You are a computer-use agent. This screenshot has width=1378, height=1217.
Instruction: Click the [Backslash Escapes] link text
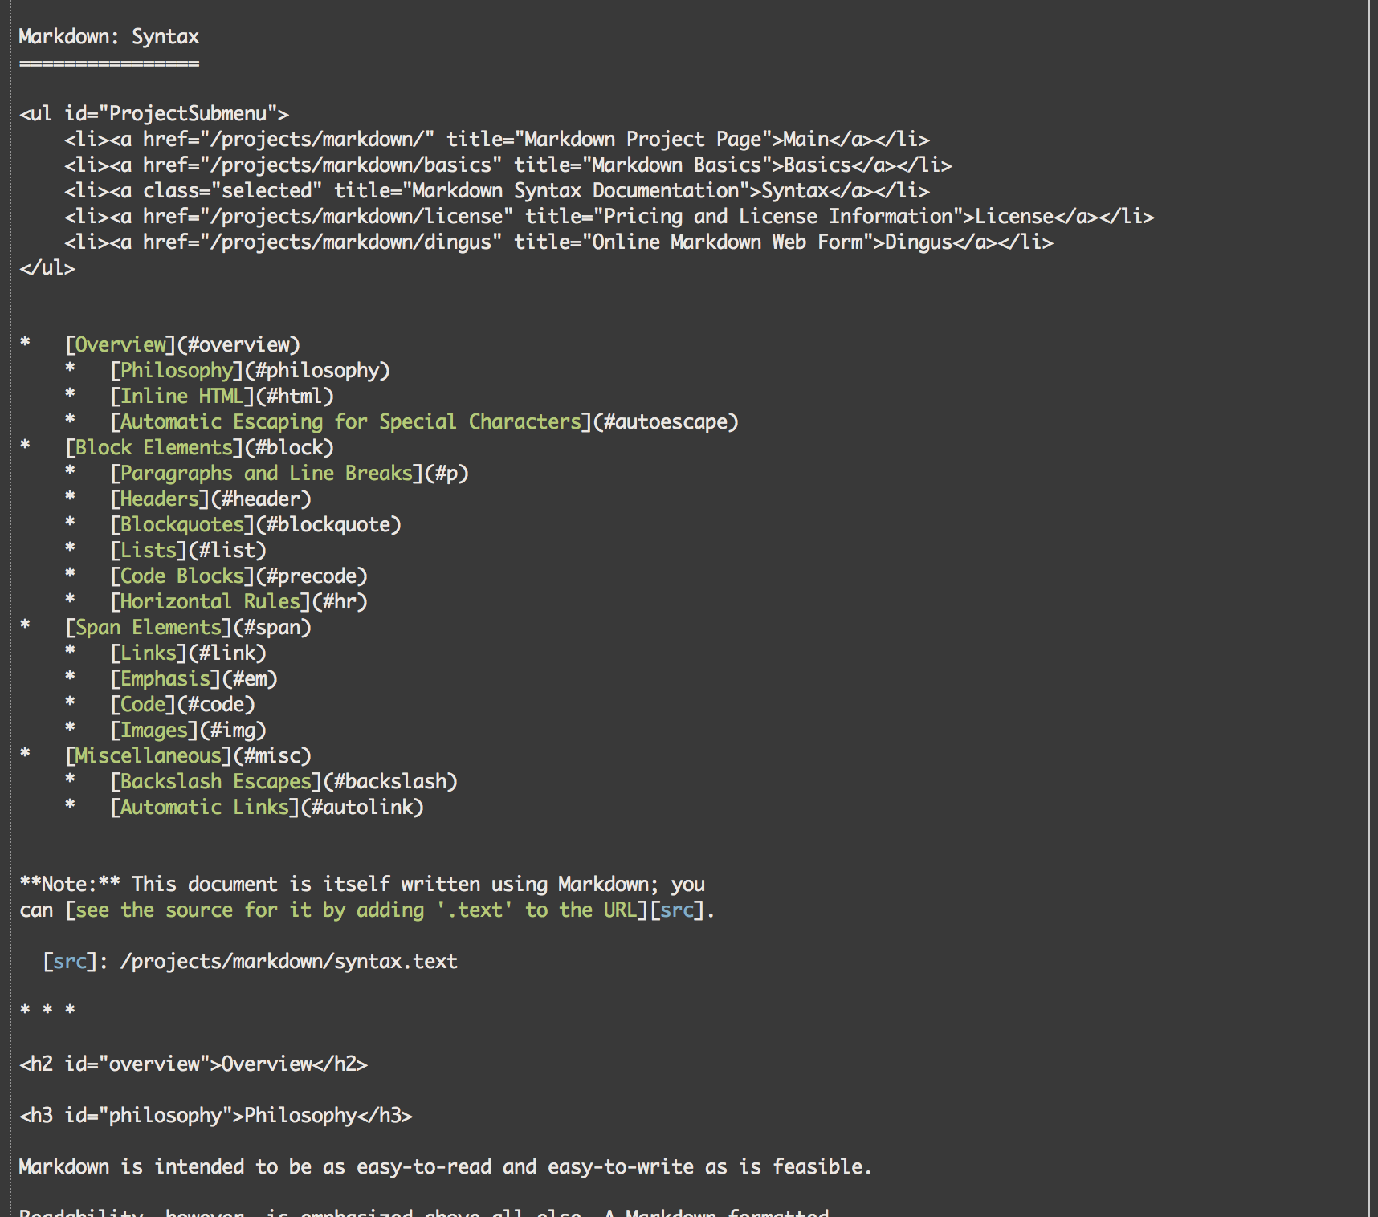click(x=215, y=782)
